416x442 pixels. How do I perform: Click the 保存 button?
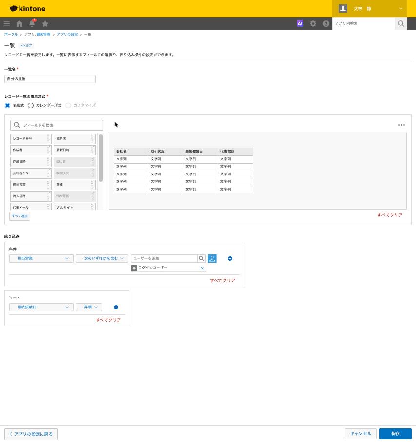tap(395, 434)
